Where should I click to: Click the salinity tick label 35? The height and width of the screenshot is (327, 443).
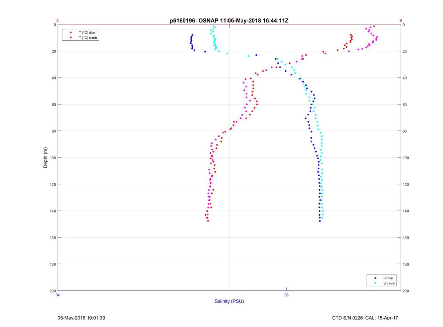[x=286, y=295]
